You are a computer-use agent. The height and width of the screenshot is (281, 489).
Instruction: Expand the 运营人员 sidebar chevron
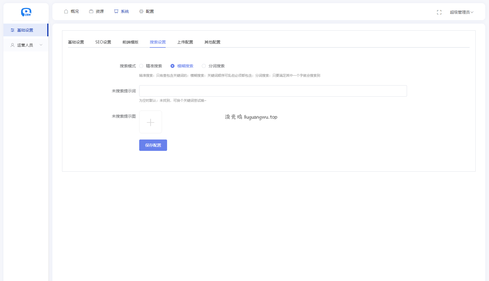click(x=41, y=45)
